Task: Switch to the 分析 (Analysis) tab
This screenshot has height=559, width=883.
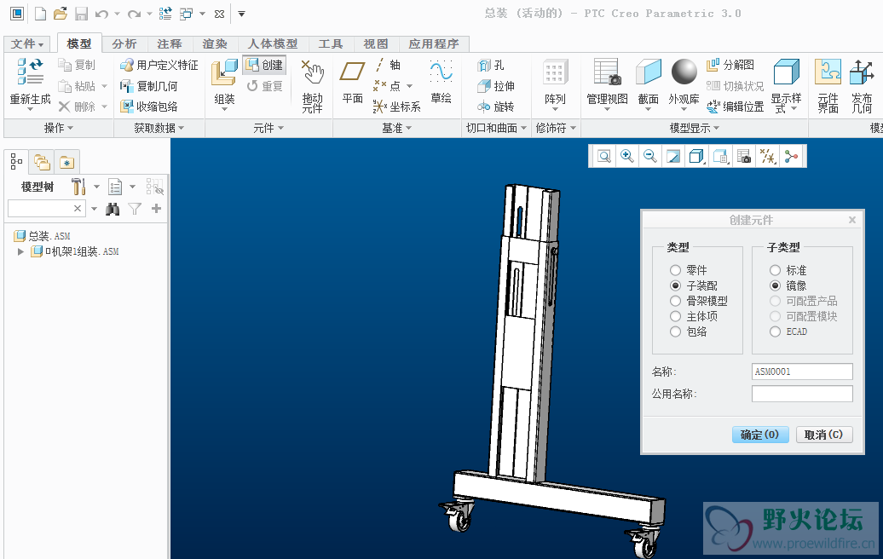Action: tap(124, 44)
